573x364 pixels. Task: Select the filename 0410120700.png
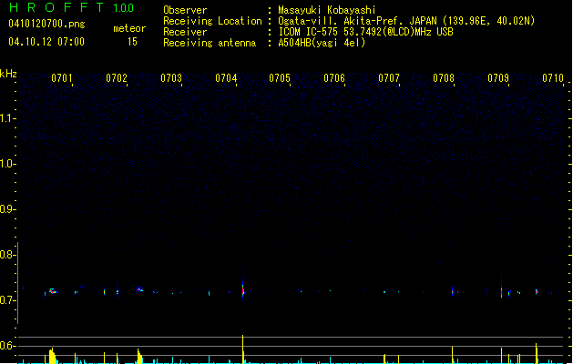pyautogui.click(x=46, y=24)
